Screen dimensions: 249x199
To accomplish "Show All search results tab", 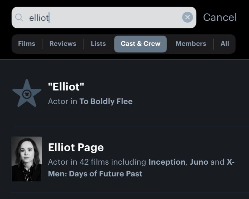I will 225,44.
